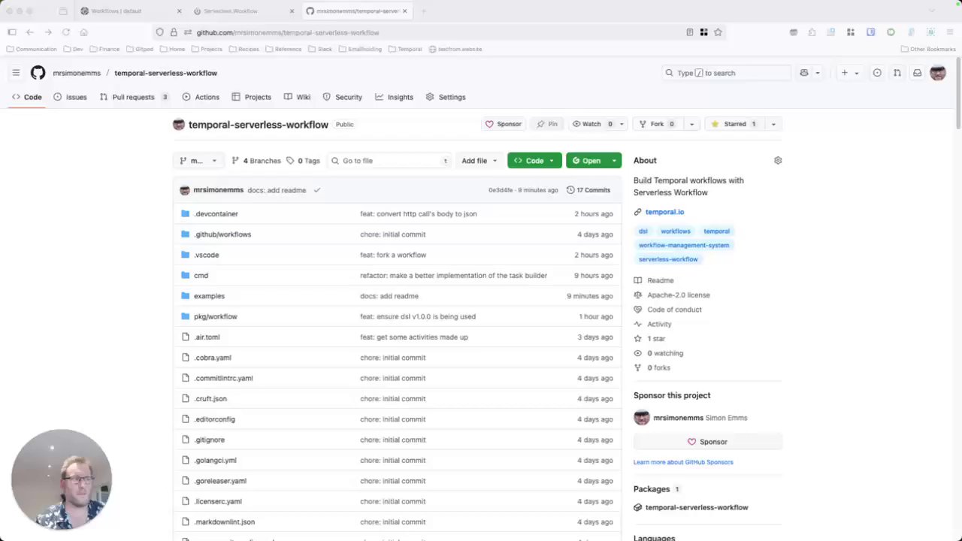
Task: Open the repository Settings tab
Action: (446, 97)
